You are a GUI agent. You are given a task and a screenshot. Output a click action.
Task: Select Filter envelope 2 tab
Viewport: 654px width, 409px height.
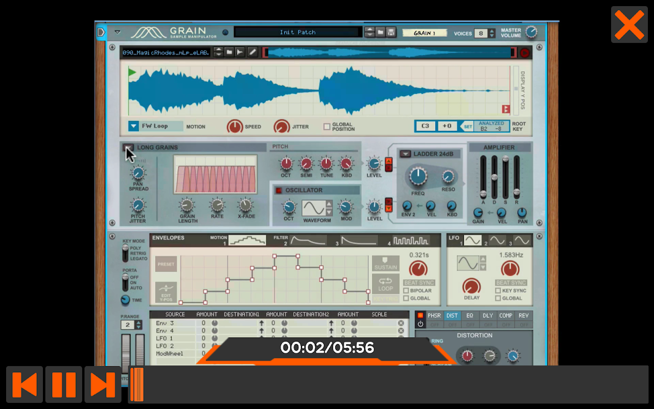308,240
